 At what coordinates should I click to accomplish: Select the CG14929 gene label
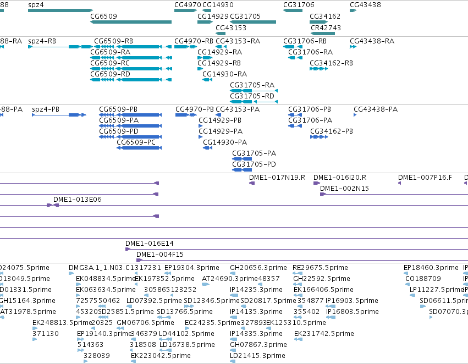(x=213, y=16)
